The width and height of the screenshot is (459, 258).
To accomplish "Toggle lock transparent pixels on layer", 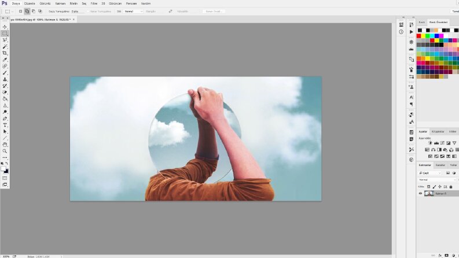I will click(x=428, y=187).
